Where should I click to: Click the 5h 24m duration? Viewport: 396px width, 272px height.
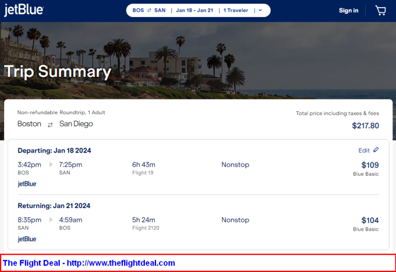coord(144,220)
